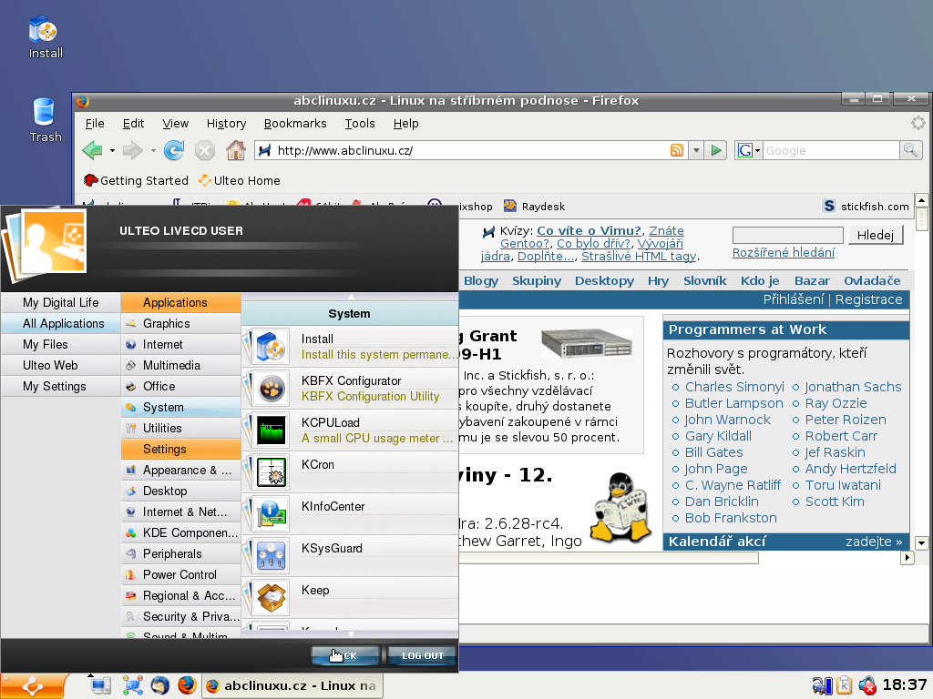Follow the Rozšířené hledání link
The height and width of the screenshot is (699, 933).
tap(783, 253)
